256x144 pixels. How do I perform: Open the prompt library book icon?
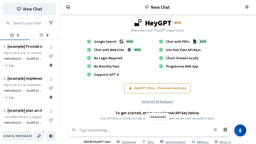point(225,130)
